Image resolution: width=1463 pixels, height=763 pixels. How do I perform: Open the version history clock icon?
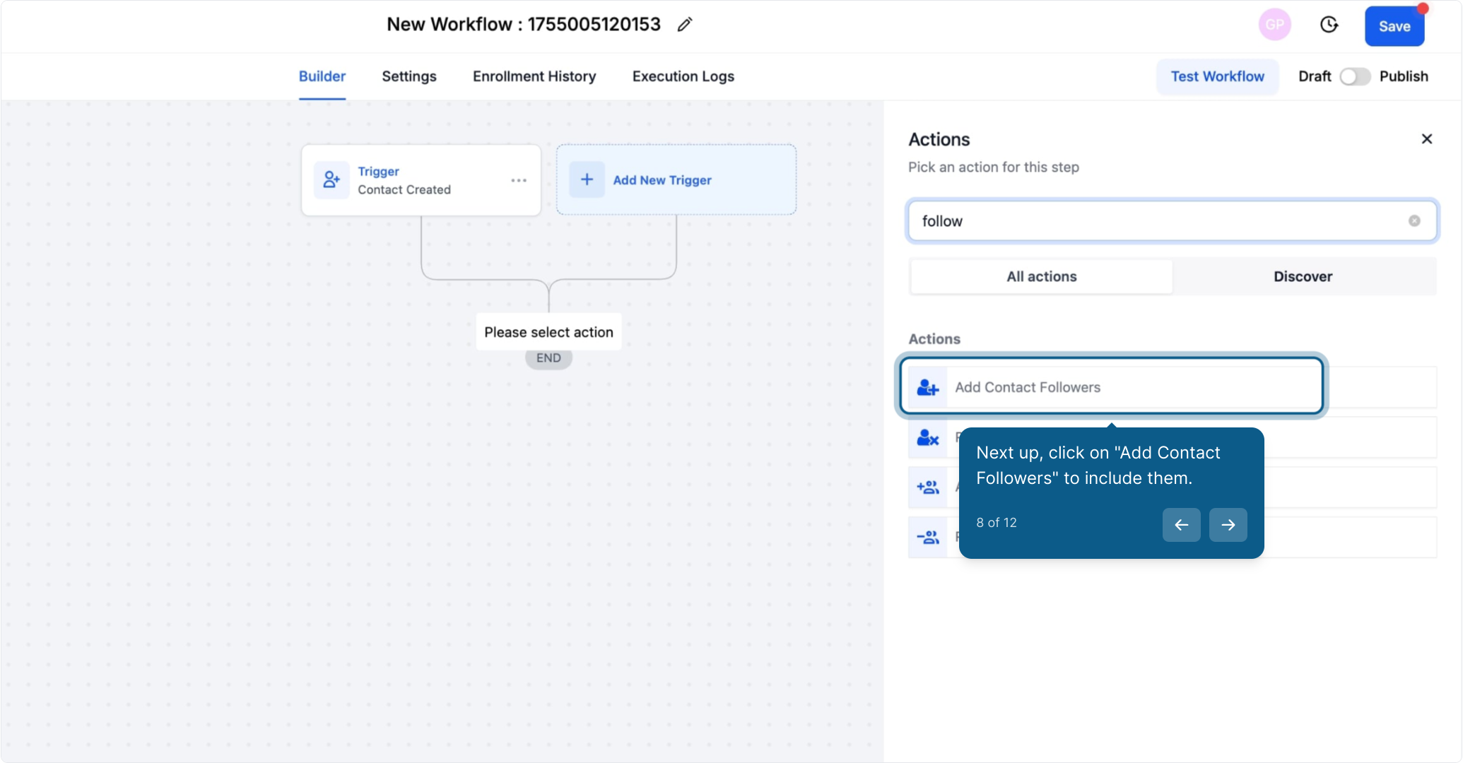pos(1329,25)
